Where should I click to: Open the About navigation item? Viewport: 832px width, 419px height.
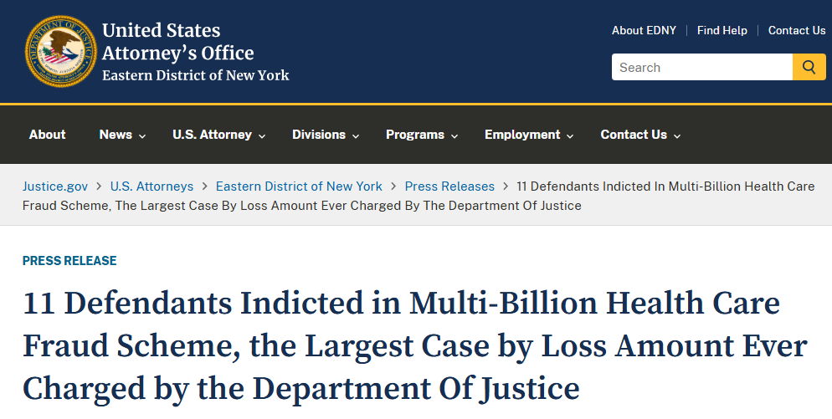[x=47, y=135]
